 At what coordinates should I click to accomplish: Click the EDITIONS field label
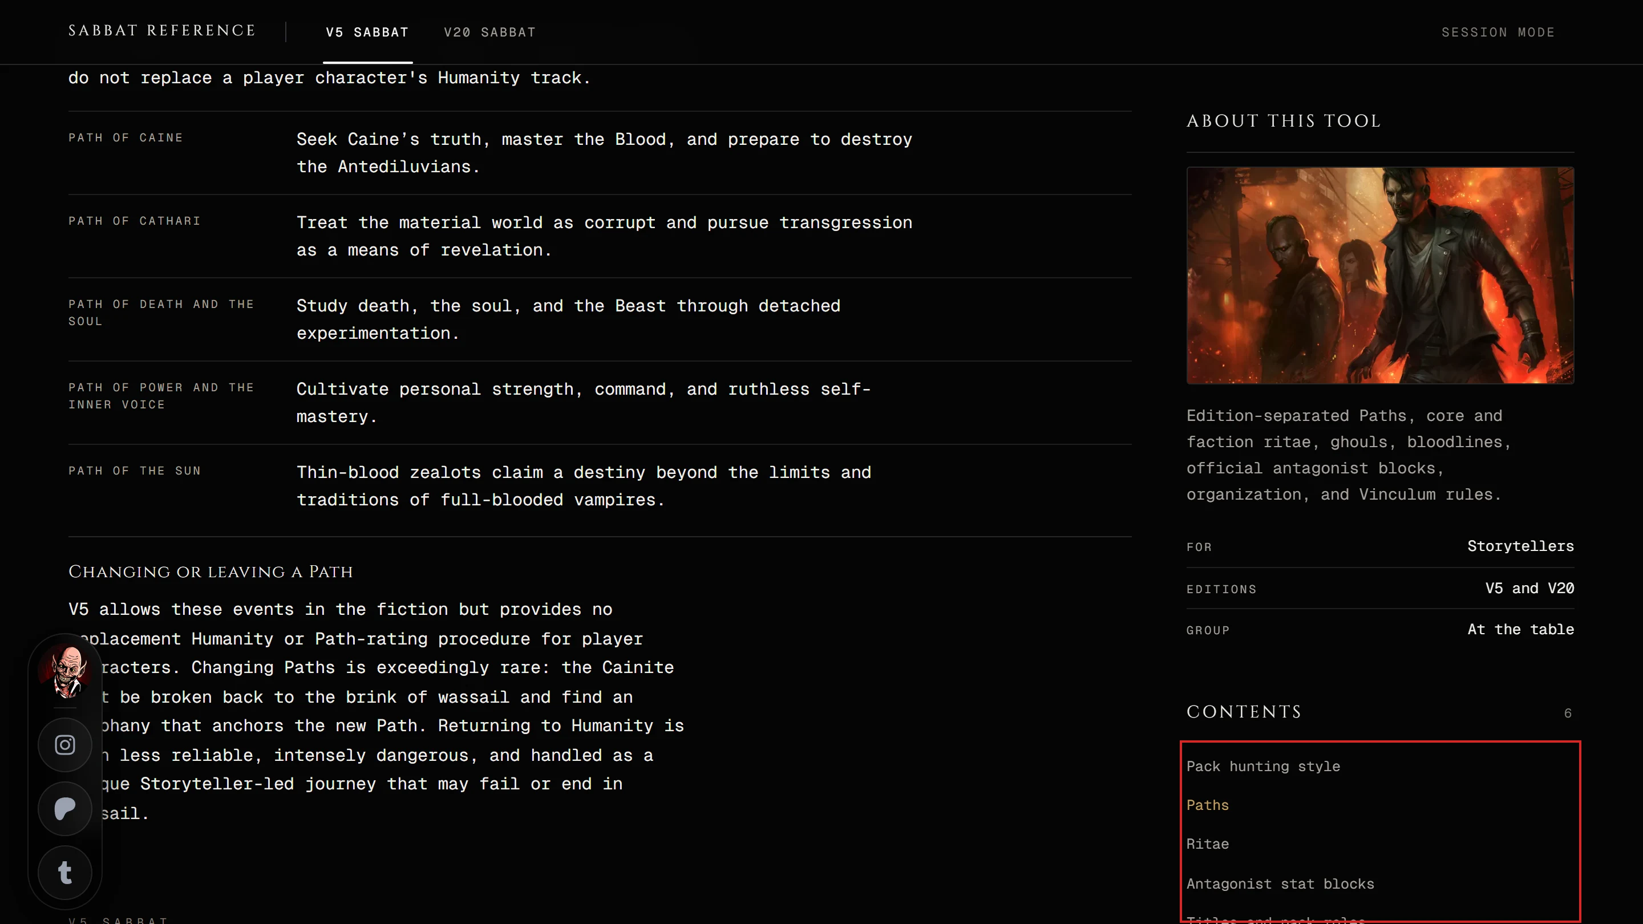[x=1221, y=590]
